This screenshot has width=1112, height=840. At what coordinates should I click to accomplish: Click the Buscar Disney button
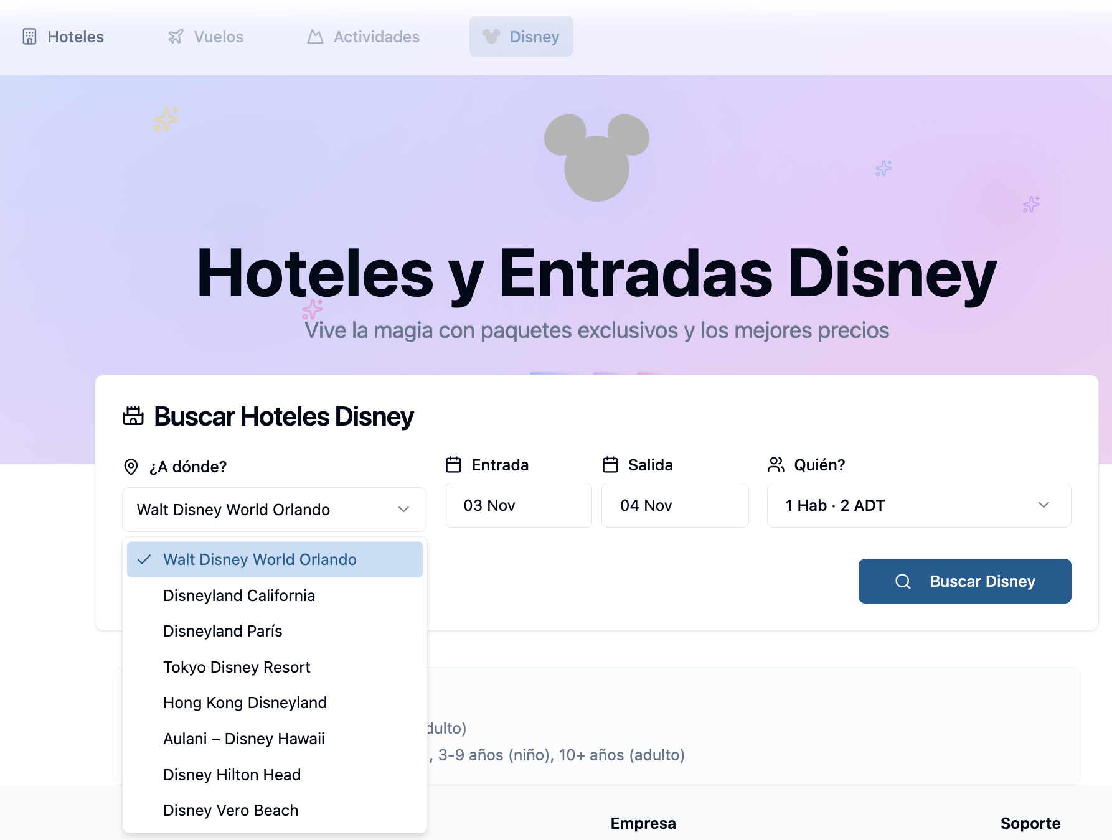click(964, 581)
